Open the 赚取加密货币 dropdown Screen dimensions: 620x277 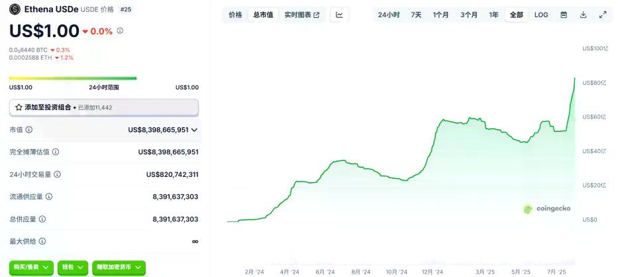pos(118,267)
